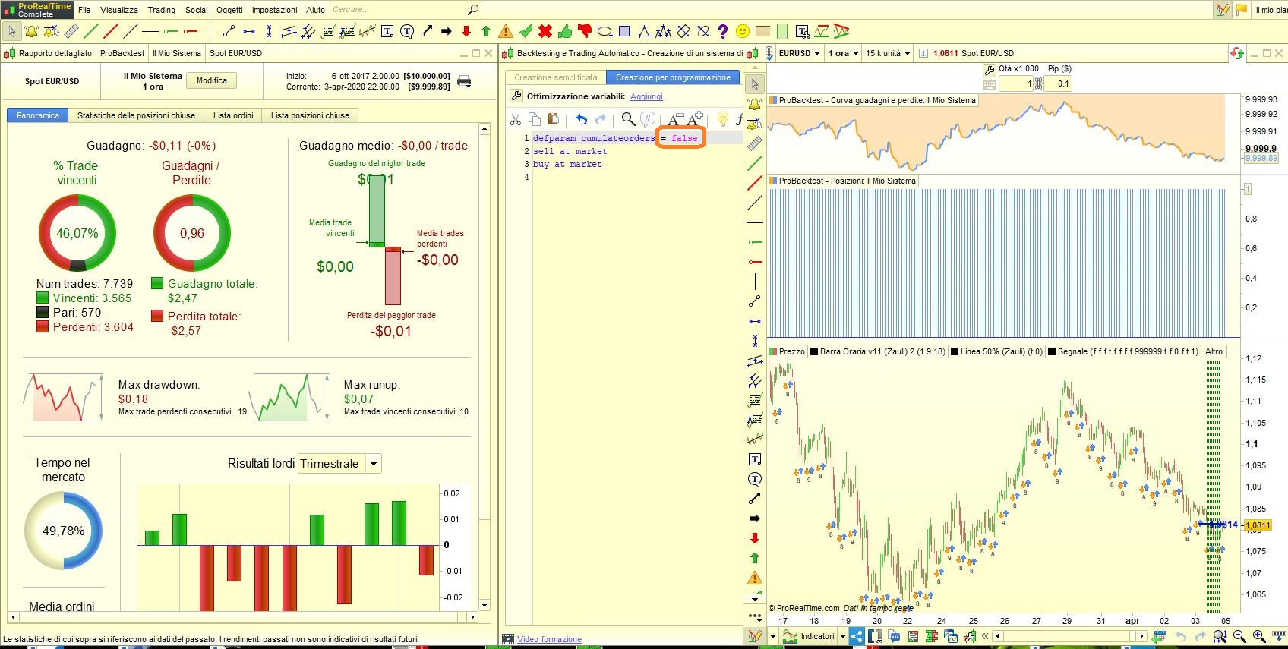Choose the red down arrow object
The height and width of the screenshot is (649, 1288).
(466, 31)
